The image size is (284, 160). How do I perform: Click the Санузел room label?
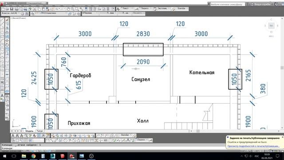pos(141,79)
